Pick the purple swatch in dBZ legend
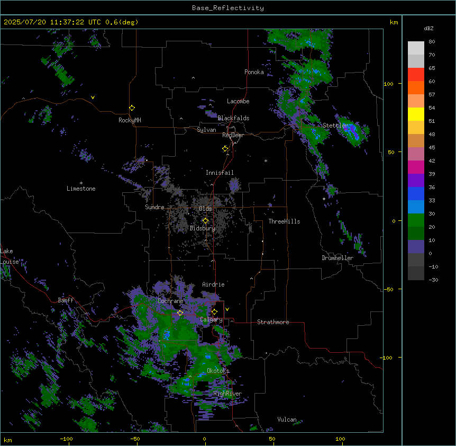 coord(416,181)
